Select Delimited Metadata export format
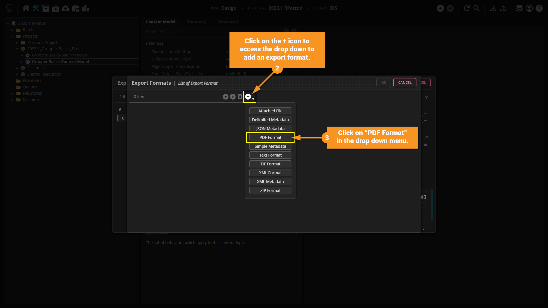Image resolution: width=548 pixels, height=308 pixels. click(x=270, y=120)
